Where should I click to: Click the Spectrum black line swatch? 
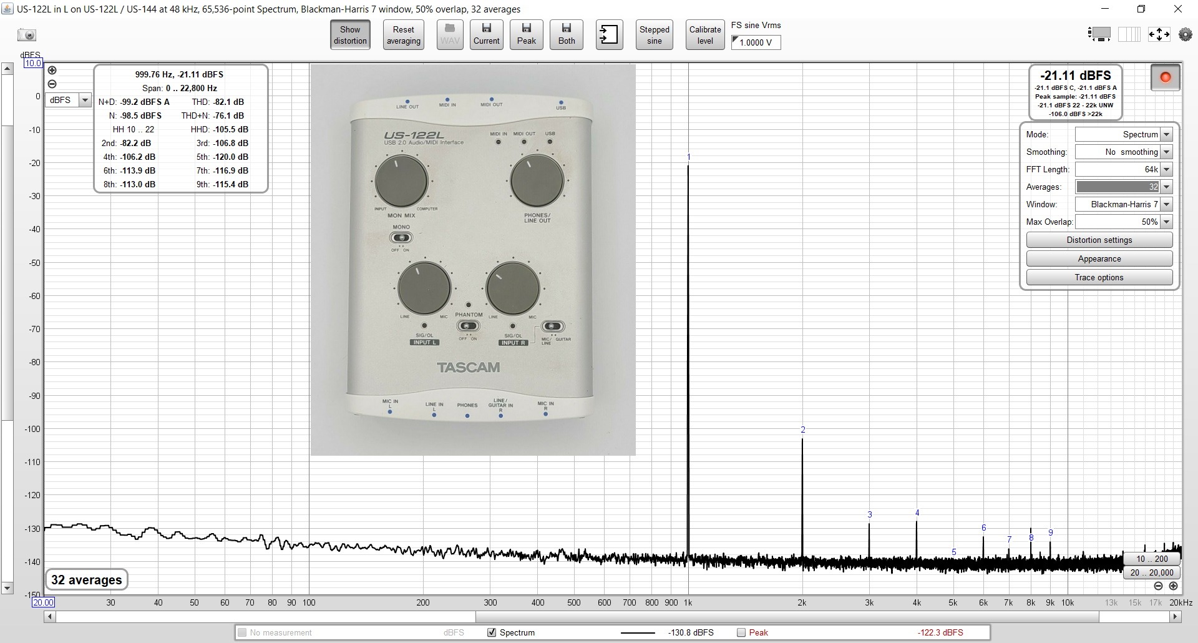638,632
